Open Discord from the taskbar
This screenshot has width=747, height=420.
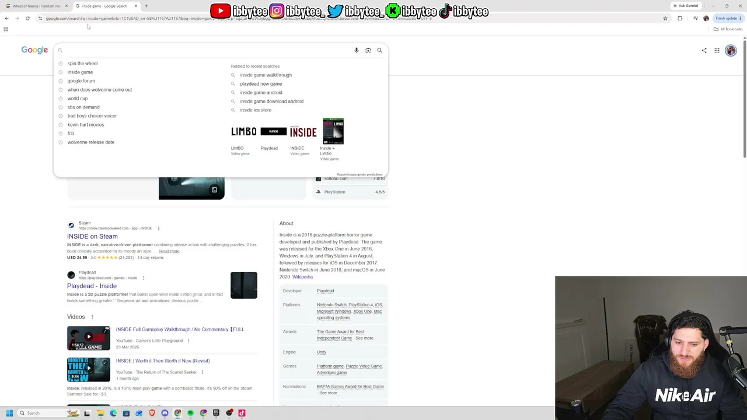tap(165, 413)
